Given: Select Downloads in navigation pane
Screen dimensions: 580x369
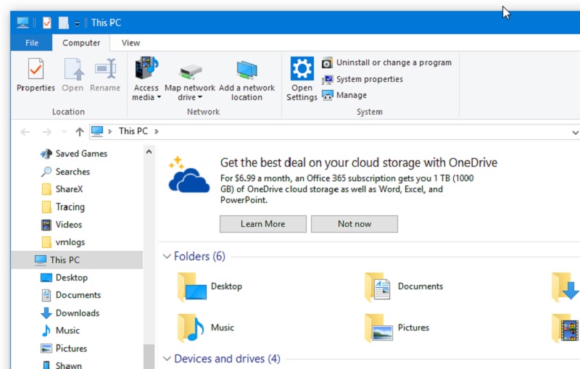Looking at the screenshot, I should pos(70,312).
